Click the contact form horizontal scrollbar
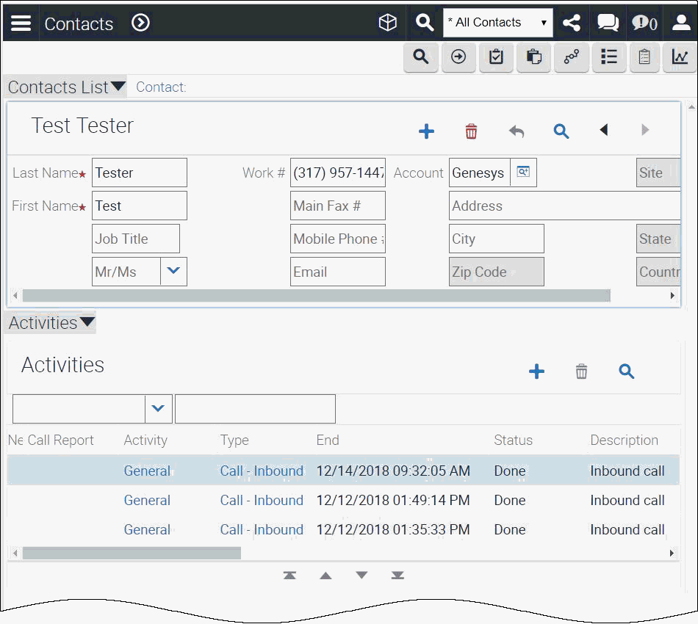Screen dimensions: 698x624 coord(316,295)
